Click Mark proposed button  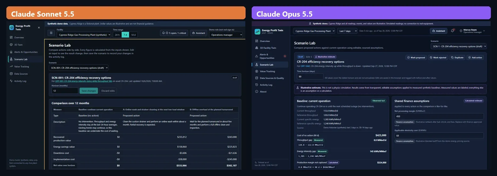[x=416, y=58]
